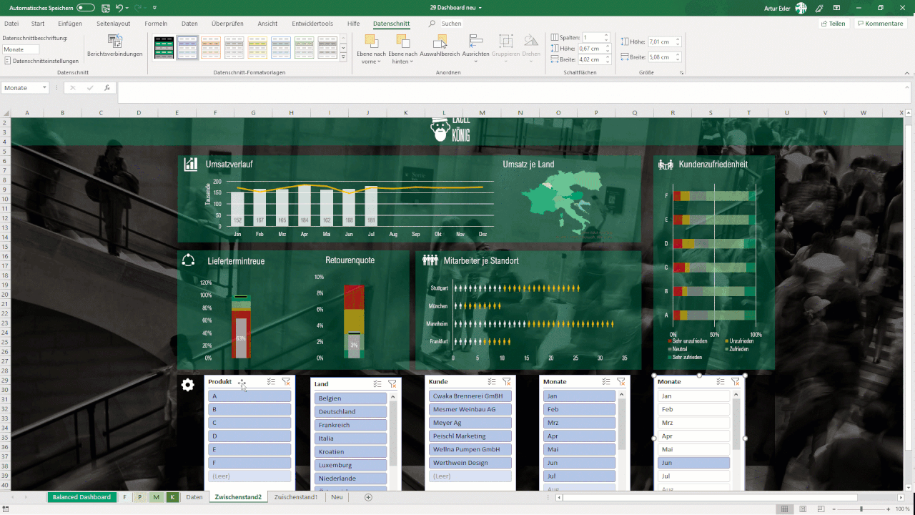Clear the filter on the Produkt slicer

[x=287, y=381]
